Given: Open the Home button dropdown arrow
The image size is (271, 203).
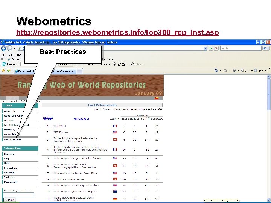Looking at the screenshot, I should [220, 71].
